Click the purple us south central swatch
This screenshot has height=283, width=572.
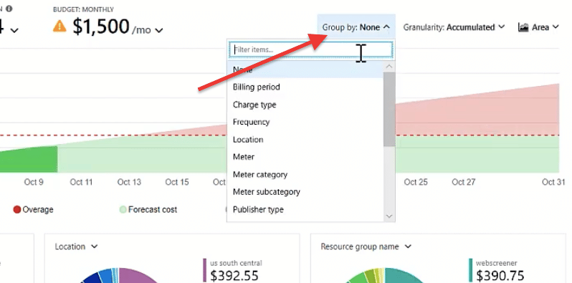[x=205, y=270]
